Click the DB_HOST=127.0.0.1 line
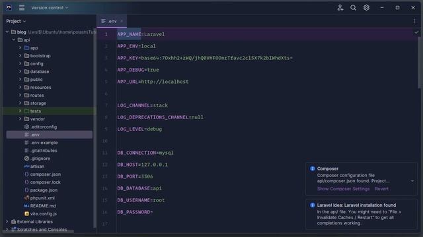The height and width of the screenshot is (237, 423). point(143,165)
